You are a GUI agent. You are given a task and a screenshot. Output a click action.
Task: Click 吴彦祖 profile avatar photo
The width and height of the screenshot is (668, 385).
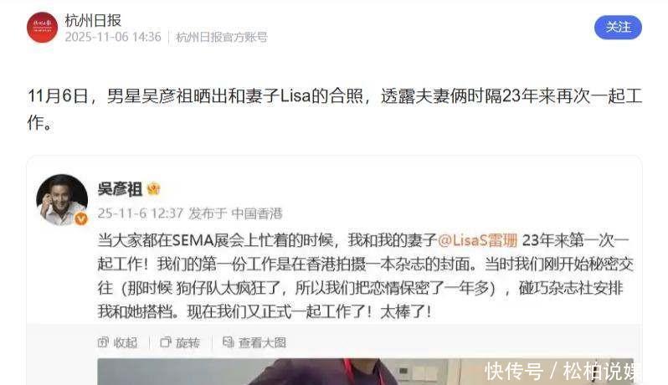[x=62, y=199]
